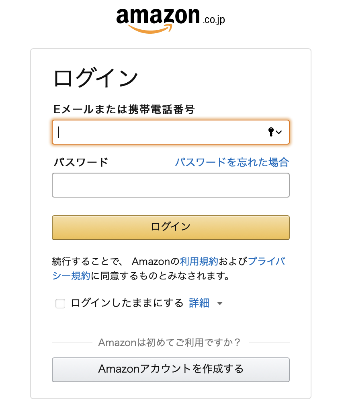This screenshot has height=412, width=344.
Task: Open the パスワードを忘れた場合 link
Action: (x=232, y=162)
